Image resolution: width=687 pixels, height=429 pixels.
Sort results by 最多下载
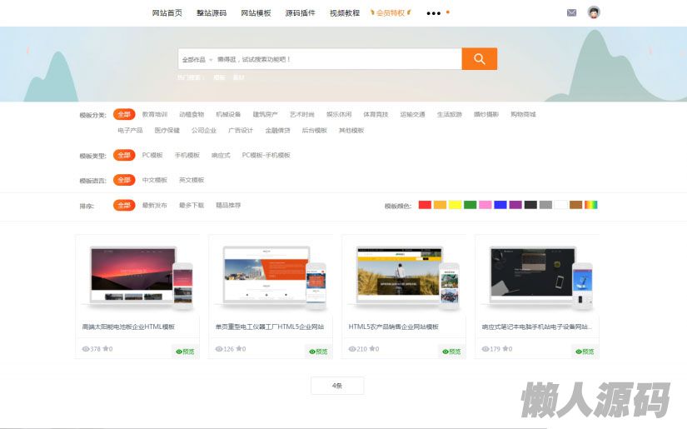(x=191, y=205)
